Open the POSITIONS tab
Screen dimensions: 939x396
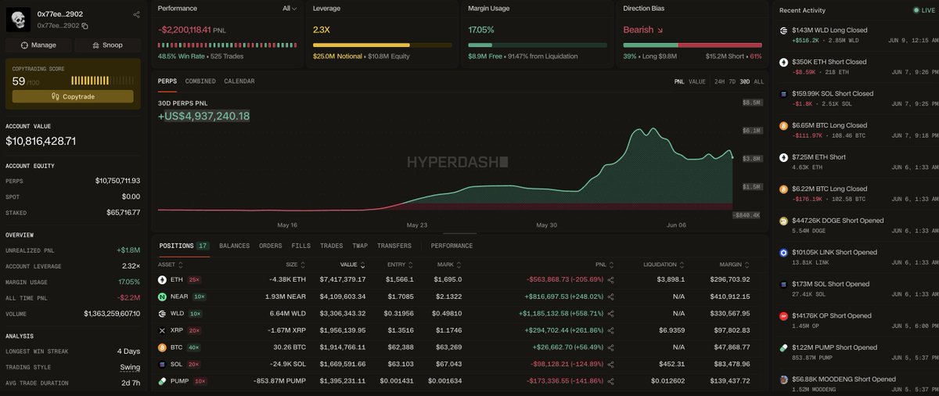184,246
